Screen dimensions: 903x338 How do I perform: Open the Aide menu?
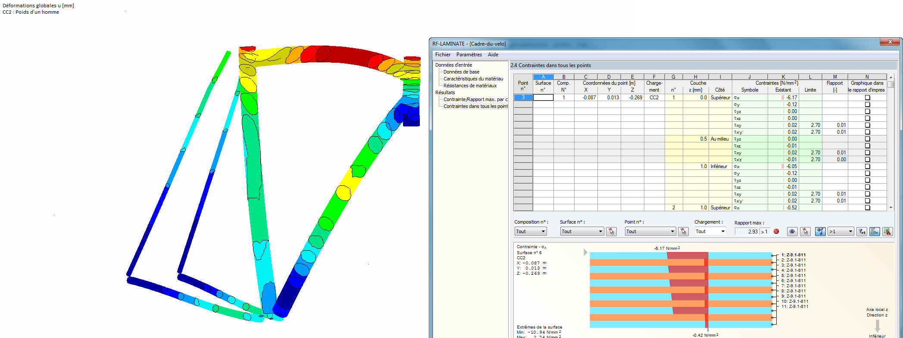pyautogui.click(x=493, y=55)
